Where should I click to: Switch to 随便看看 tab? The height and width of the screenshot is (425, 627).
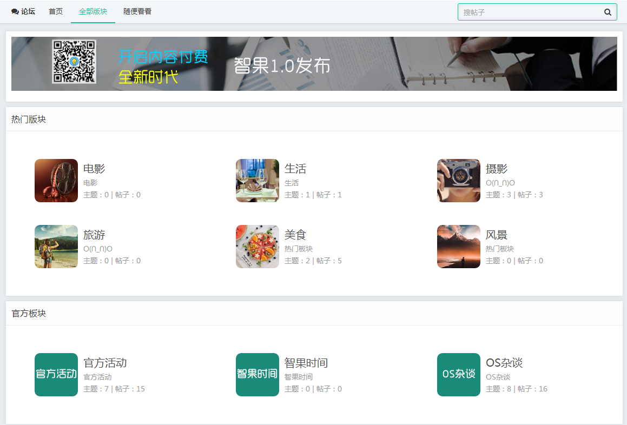(137, 11)
